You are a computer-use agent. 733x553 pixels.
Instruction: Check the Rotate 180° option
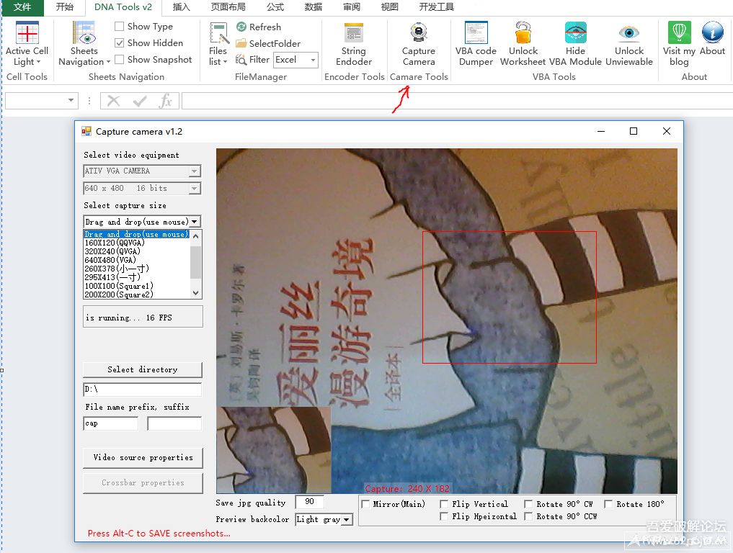pos(609,504)
